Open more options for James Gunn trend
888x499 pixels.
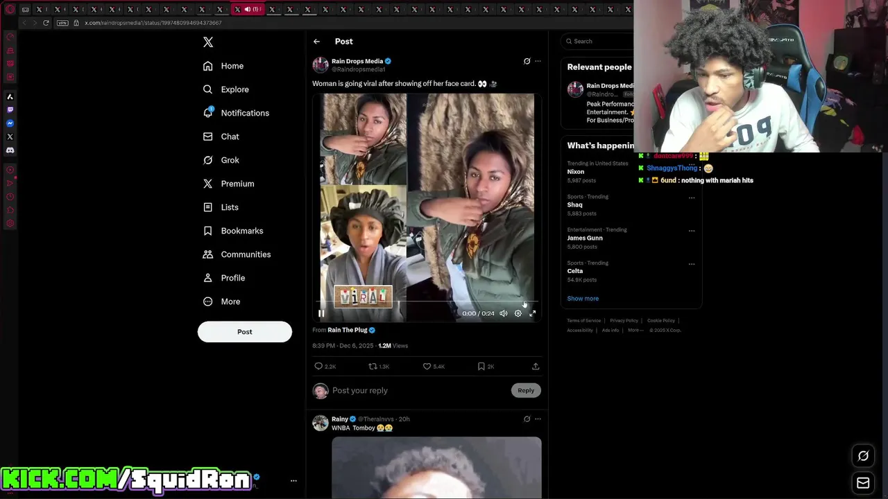click(x=692, y=231)
